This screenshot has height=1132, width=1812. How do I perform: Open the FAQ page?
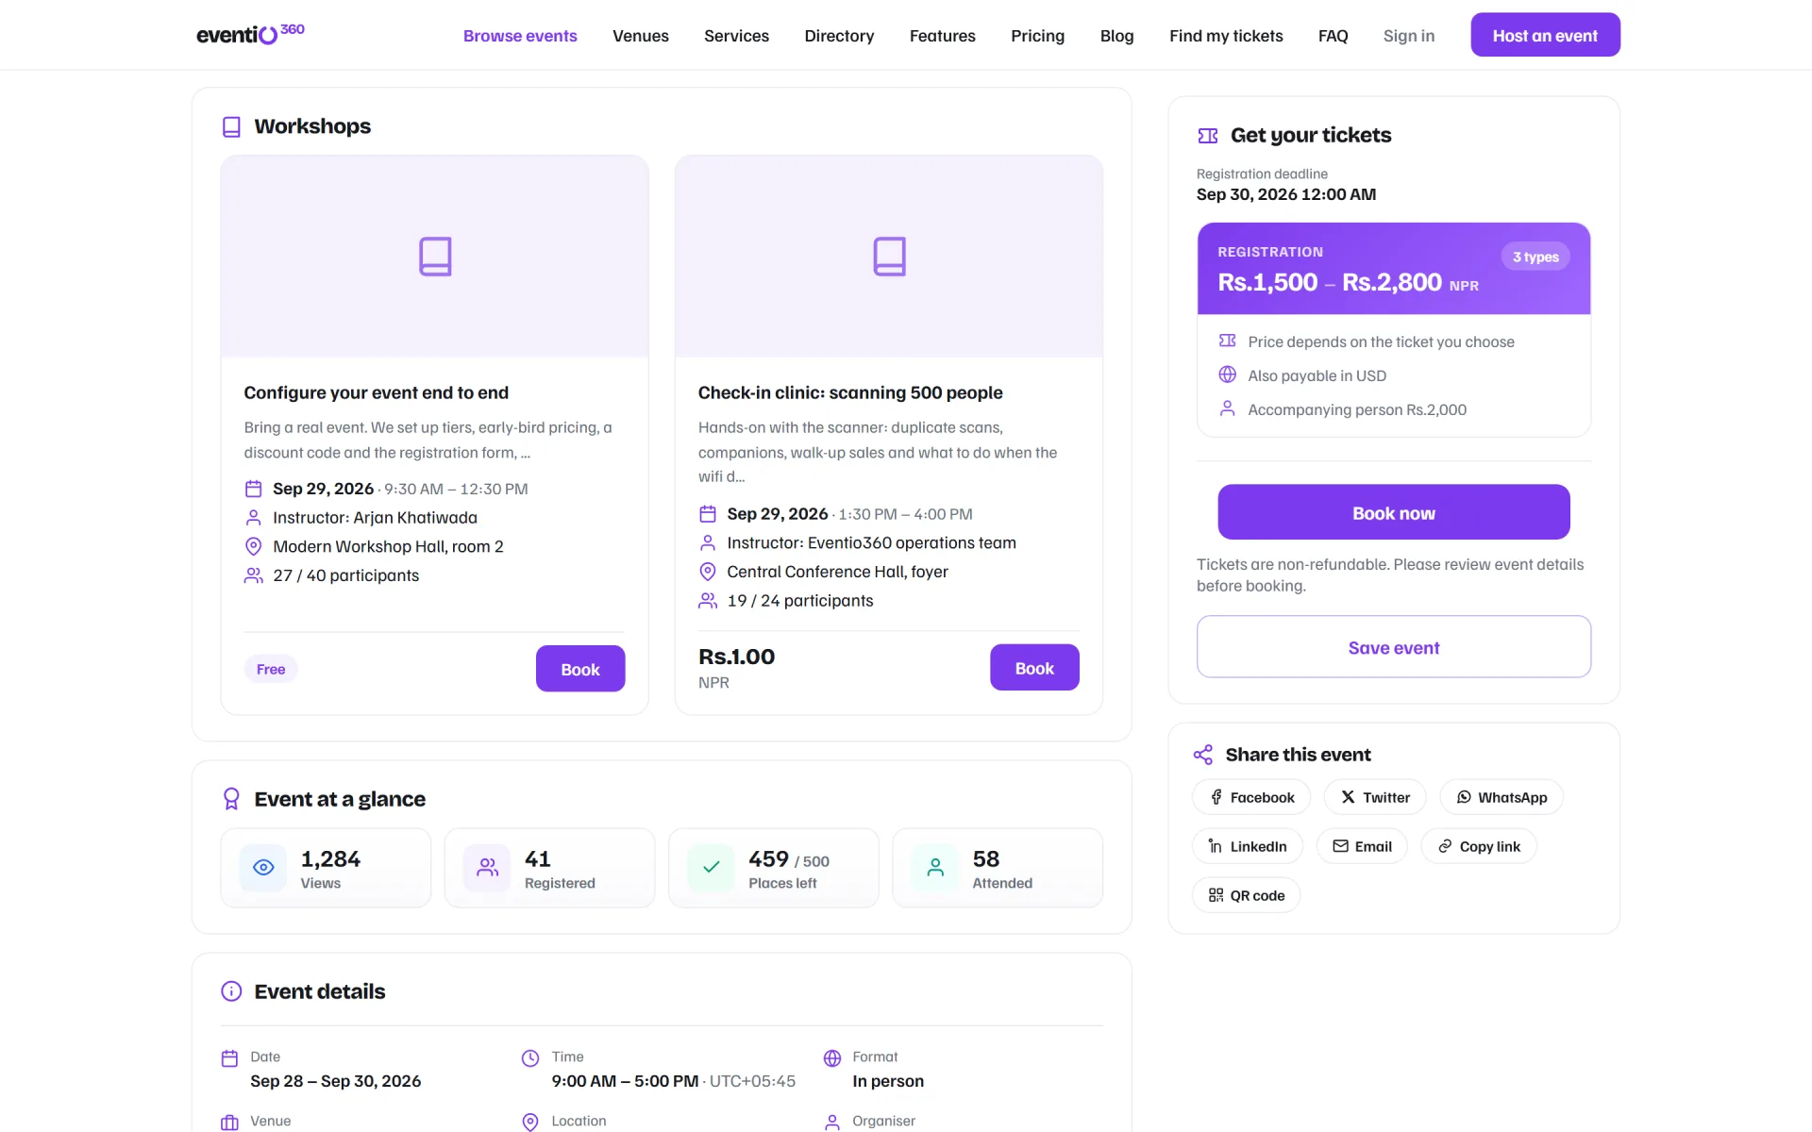(x=1333, y=36)
